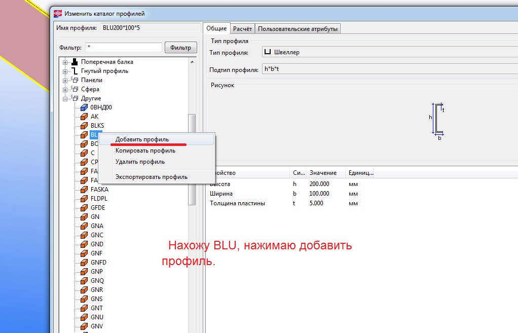The width and height of the screenshot is (518, 333).
Task: Click the FASKA profile icon
Action: [84, 190]
